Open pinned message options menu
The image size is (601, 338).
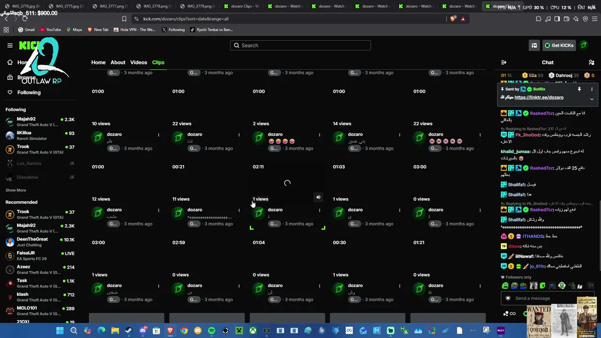pyautogui.click(x=592, y=89)
